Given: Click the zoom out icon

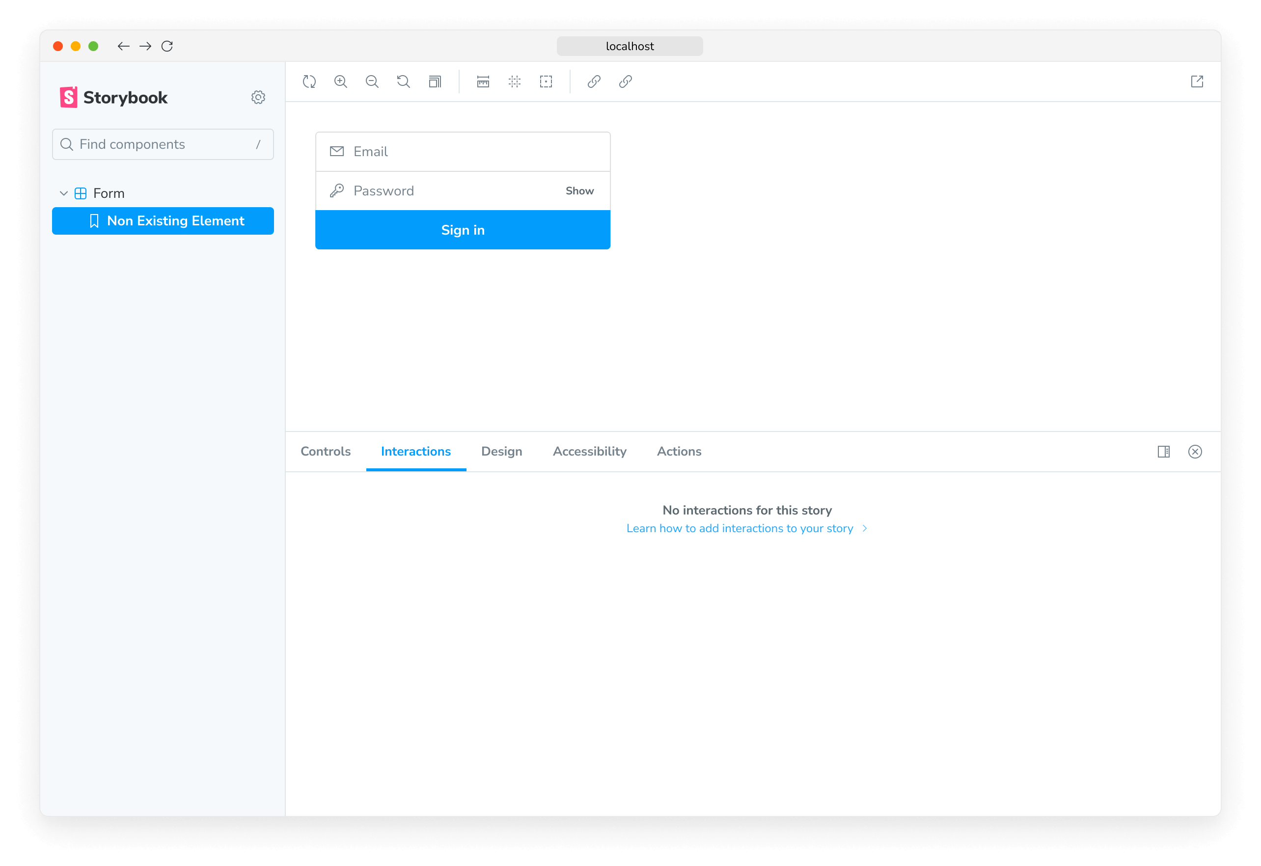Looking at the screenshot, I should (x=372, y=81).
